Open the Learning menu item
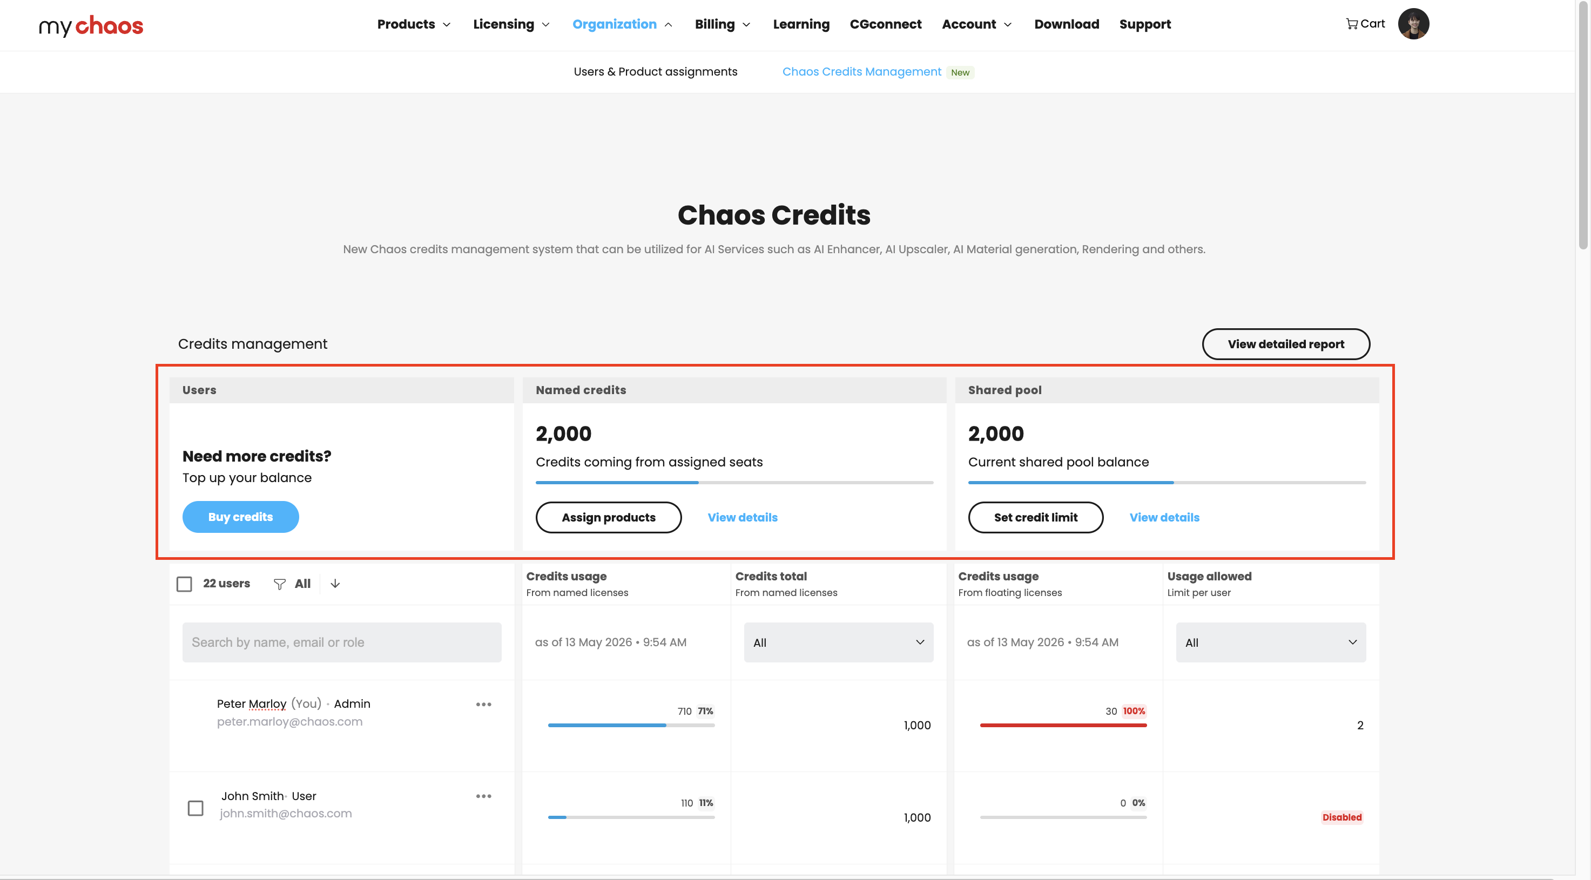This screenshot has width=1591, height=880. click(x=801, y=24)
